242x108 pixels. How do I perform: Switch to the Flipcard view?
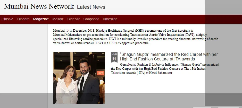click(x=23, y=19)
